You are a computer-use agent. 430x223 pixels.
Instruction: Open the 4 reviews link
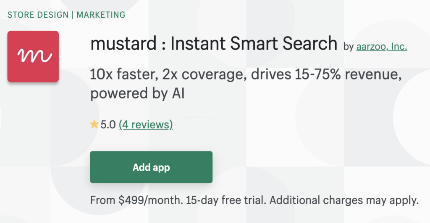[146, 125]
